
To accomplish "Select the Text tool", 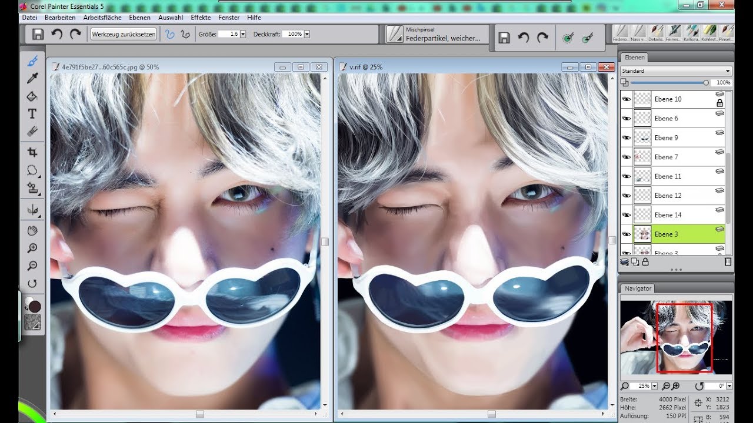I will (32, 114).
